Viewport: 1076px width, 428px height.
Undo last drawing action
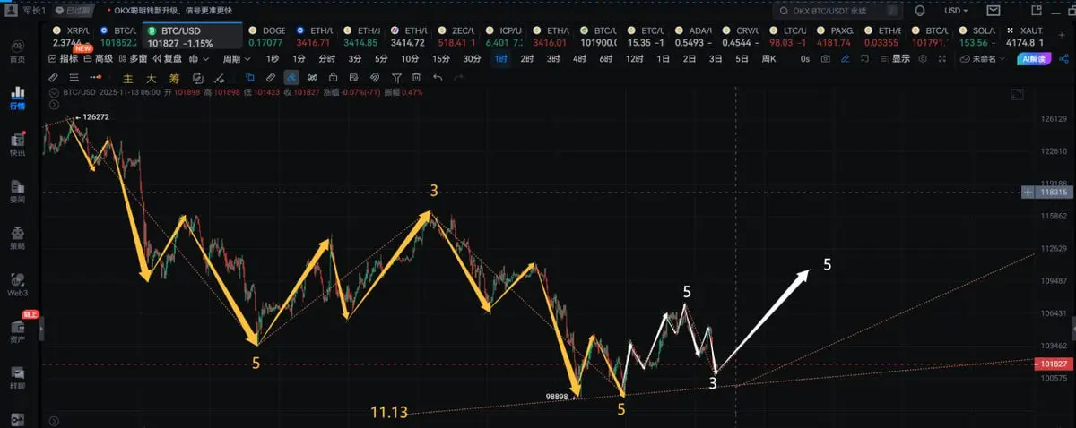click(x=438, y=78)
